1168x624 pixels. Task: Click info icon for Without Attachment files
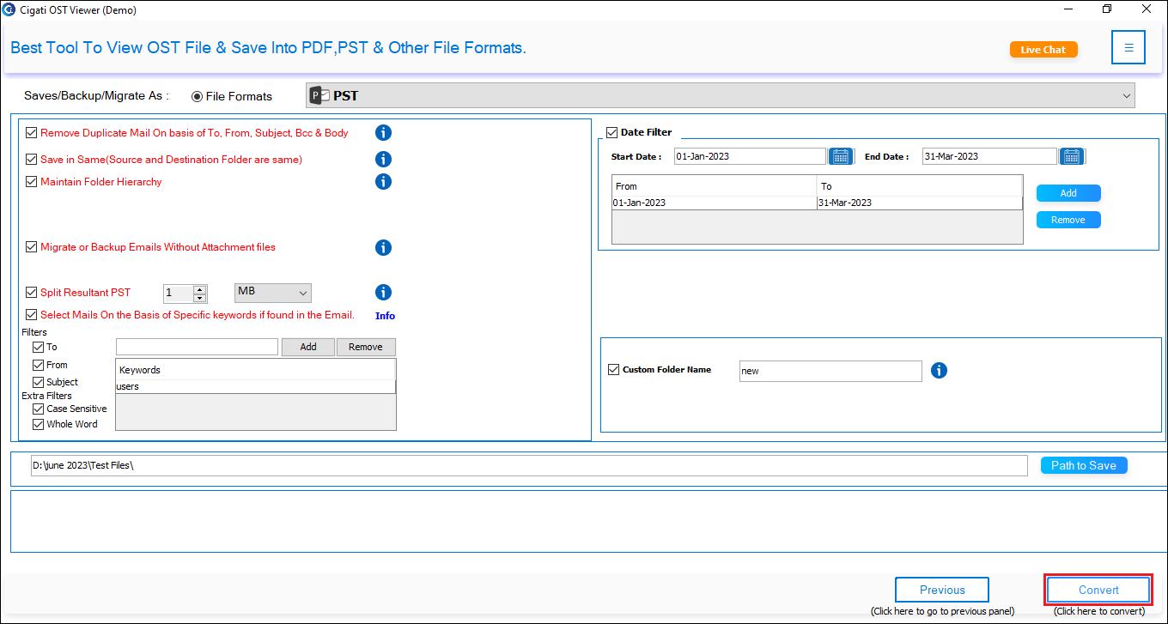coord(383,247)
